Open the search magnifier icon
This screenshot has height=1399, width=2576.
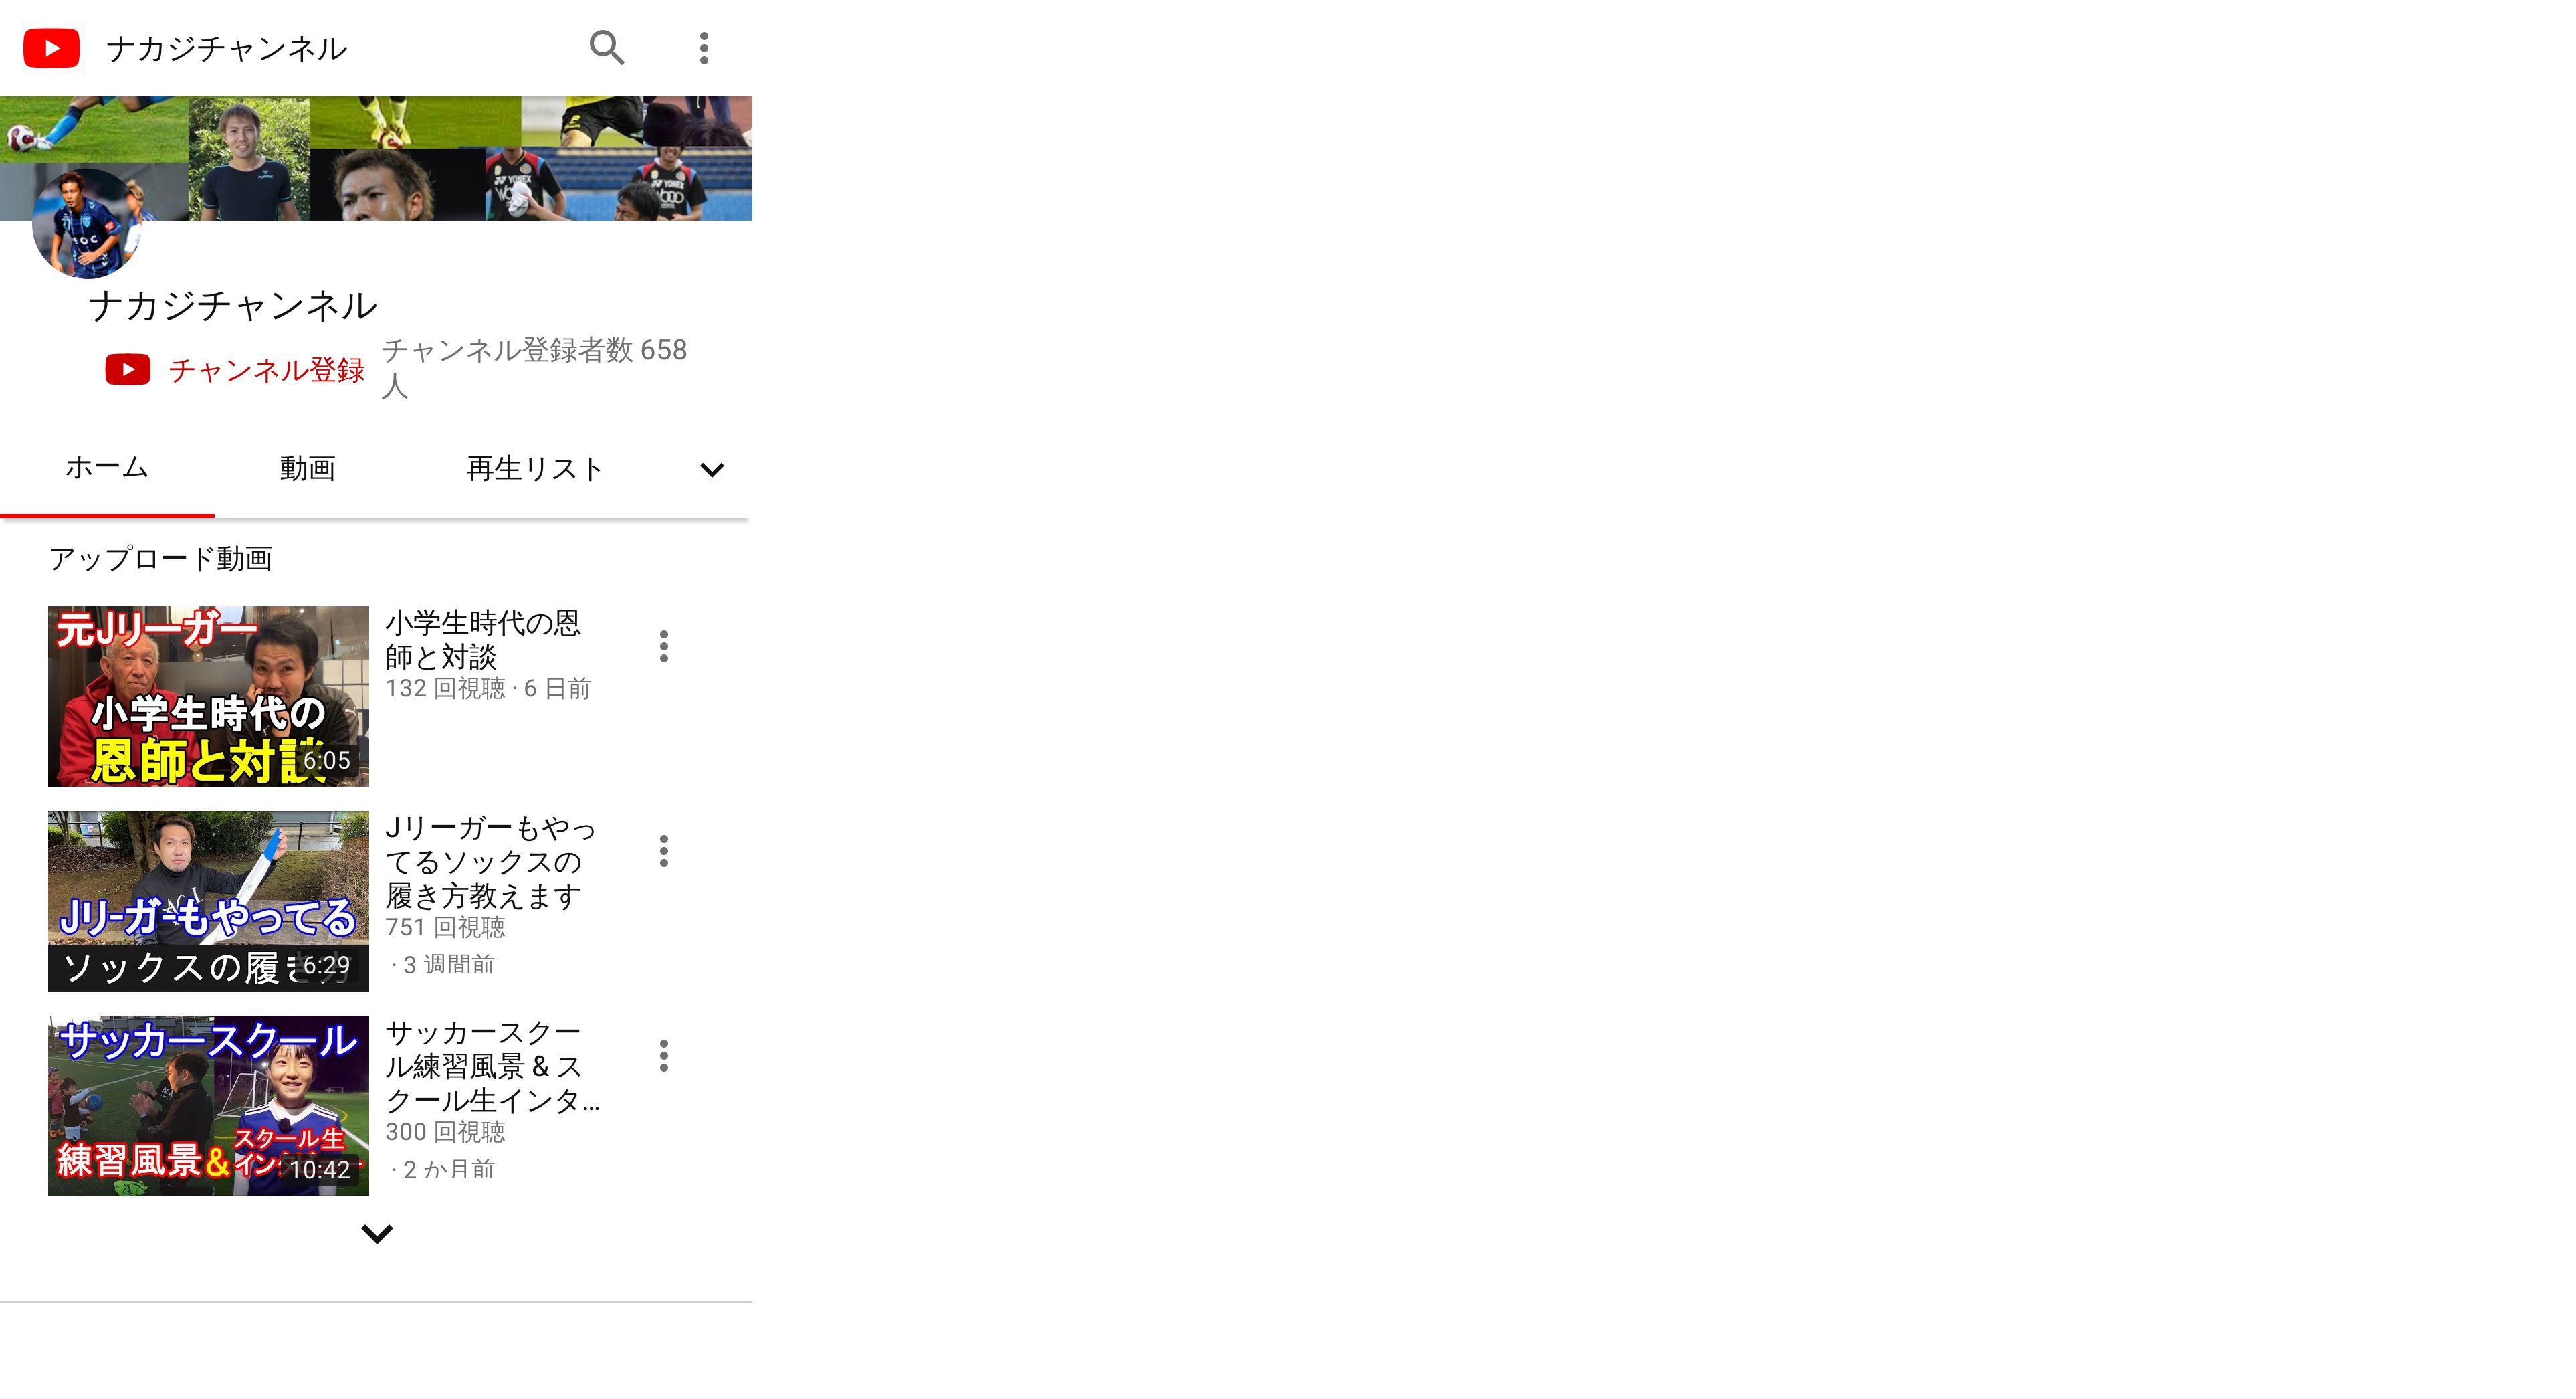[606, 47]
